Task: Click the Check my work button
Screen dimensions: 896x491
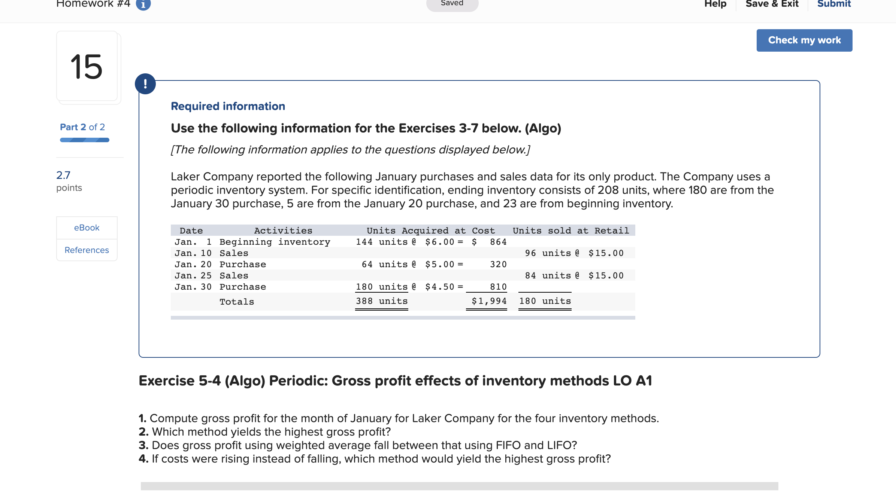Action: [804, 40]
